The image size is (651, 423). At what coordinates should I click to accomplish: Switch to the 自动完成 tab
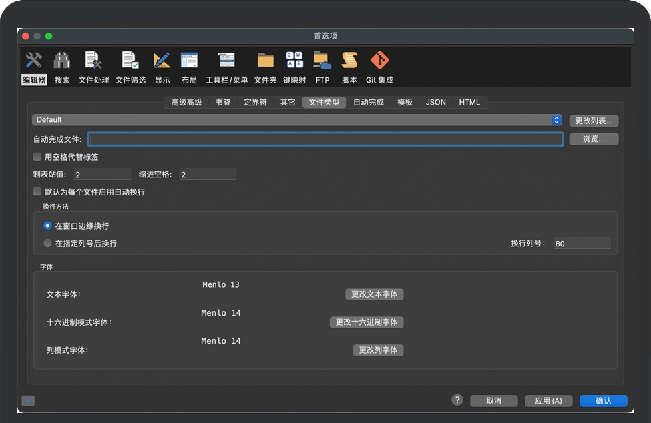pyautogui.click(x=368, y=103)
